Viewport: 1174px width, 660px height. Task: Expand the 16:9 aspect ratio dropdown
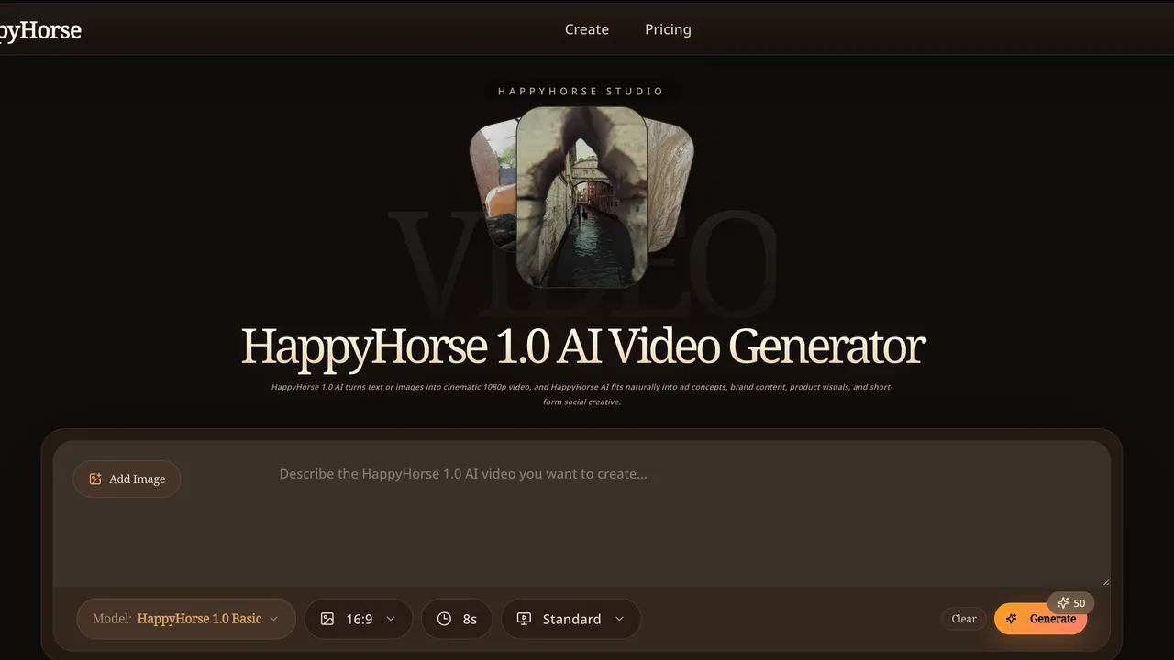(359, 619)
